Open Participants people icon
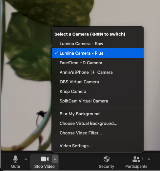The width and height of the screenshot is (160, 171). tap(136, 159)
